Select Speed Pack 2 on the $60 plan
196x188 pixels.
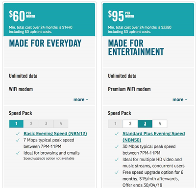point(31,124)
